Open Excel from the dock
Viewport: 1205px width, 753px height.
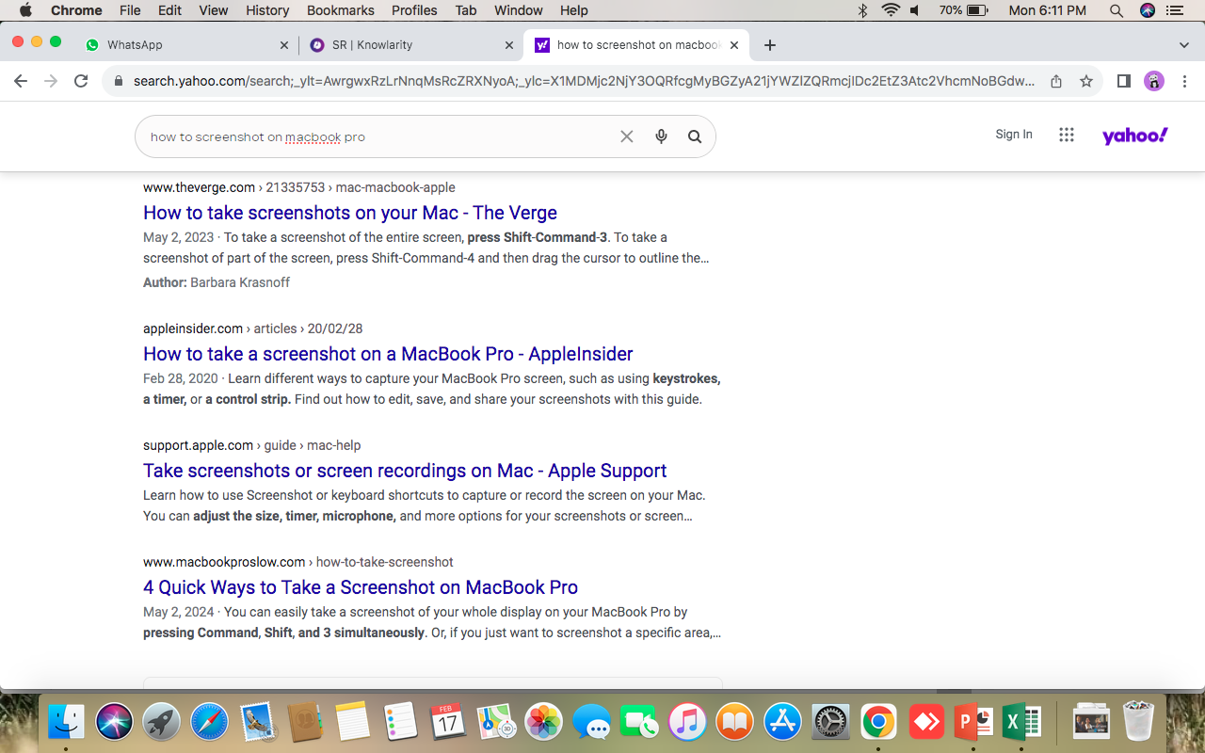[1021, 722]
